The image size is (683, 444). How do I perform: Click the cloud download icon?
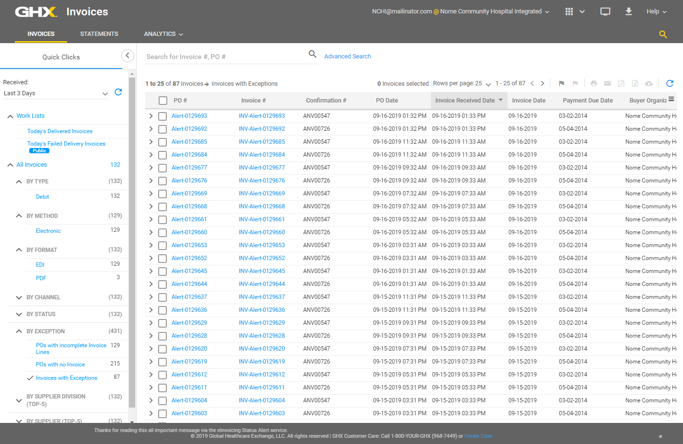648,83
